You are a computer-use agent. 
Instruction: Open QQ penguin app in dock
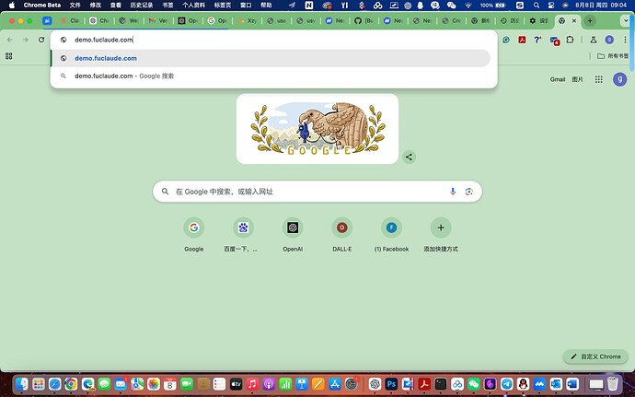pyautogui.click(x=524, y=383)
